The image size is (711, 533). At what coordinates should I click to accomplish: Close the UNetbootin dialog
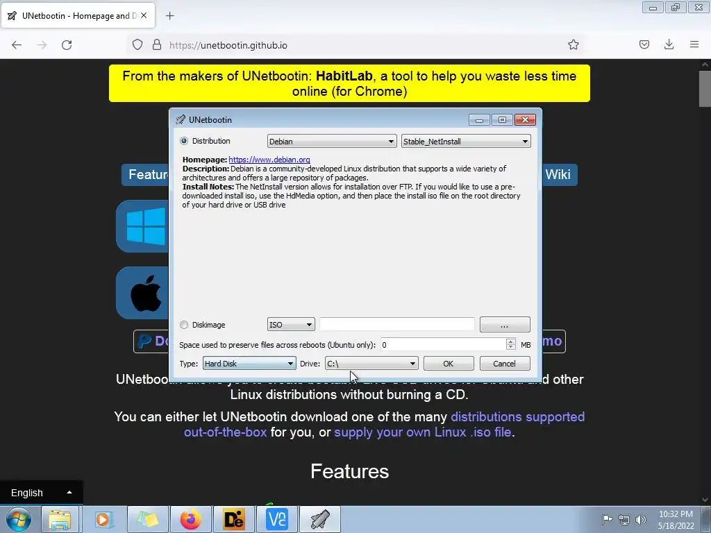coord(525,119)
